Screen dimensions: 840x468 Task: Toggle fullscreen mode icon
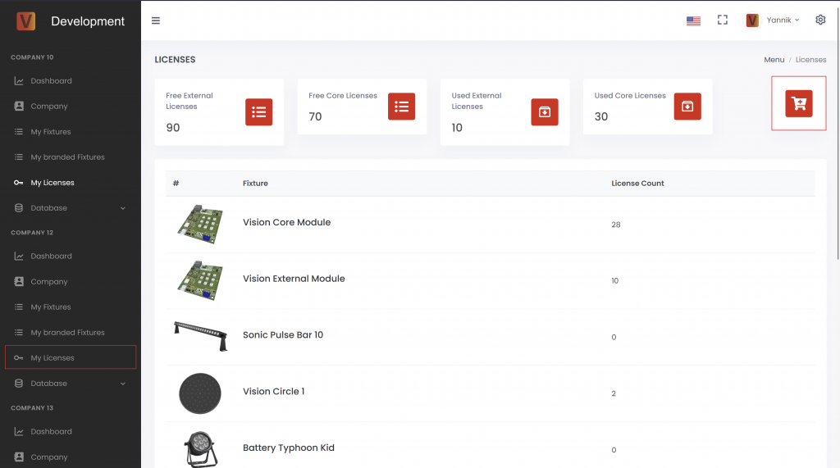tap(723, 20)
